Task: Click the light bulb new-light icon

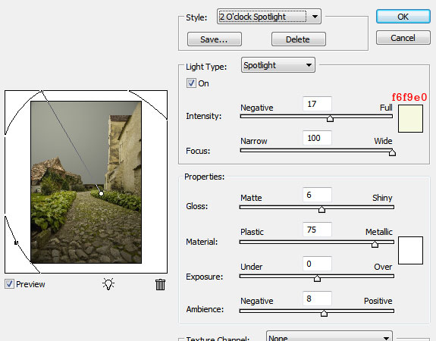Action: [x=108, y=284]
